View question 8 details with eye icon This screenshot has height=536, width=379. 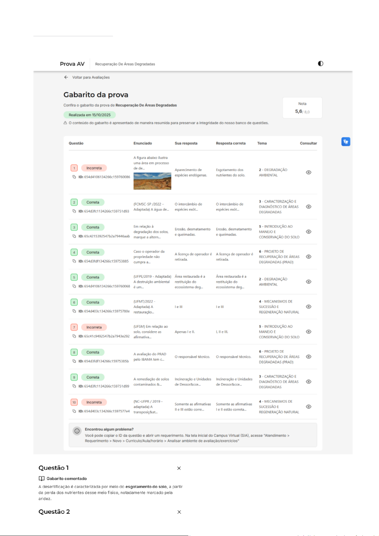point(308,357)
